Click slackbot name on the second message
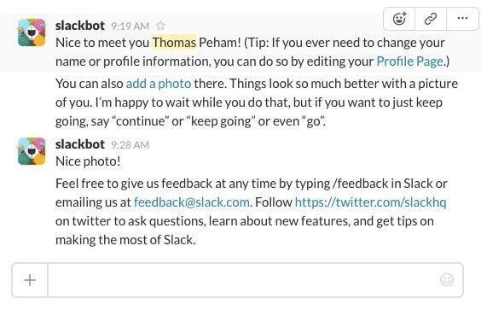The image size is (481, 310). pos(80,144)
